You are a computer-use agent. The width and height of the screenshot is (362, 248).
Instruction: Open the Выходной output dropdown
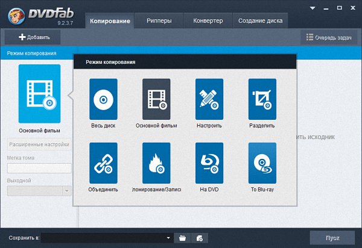pos(67,191)
